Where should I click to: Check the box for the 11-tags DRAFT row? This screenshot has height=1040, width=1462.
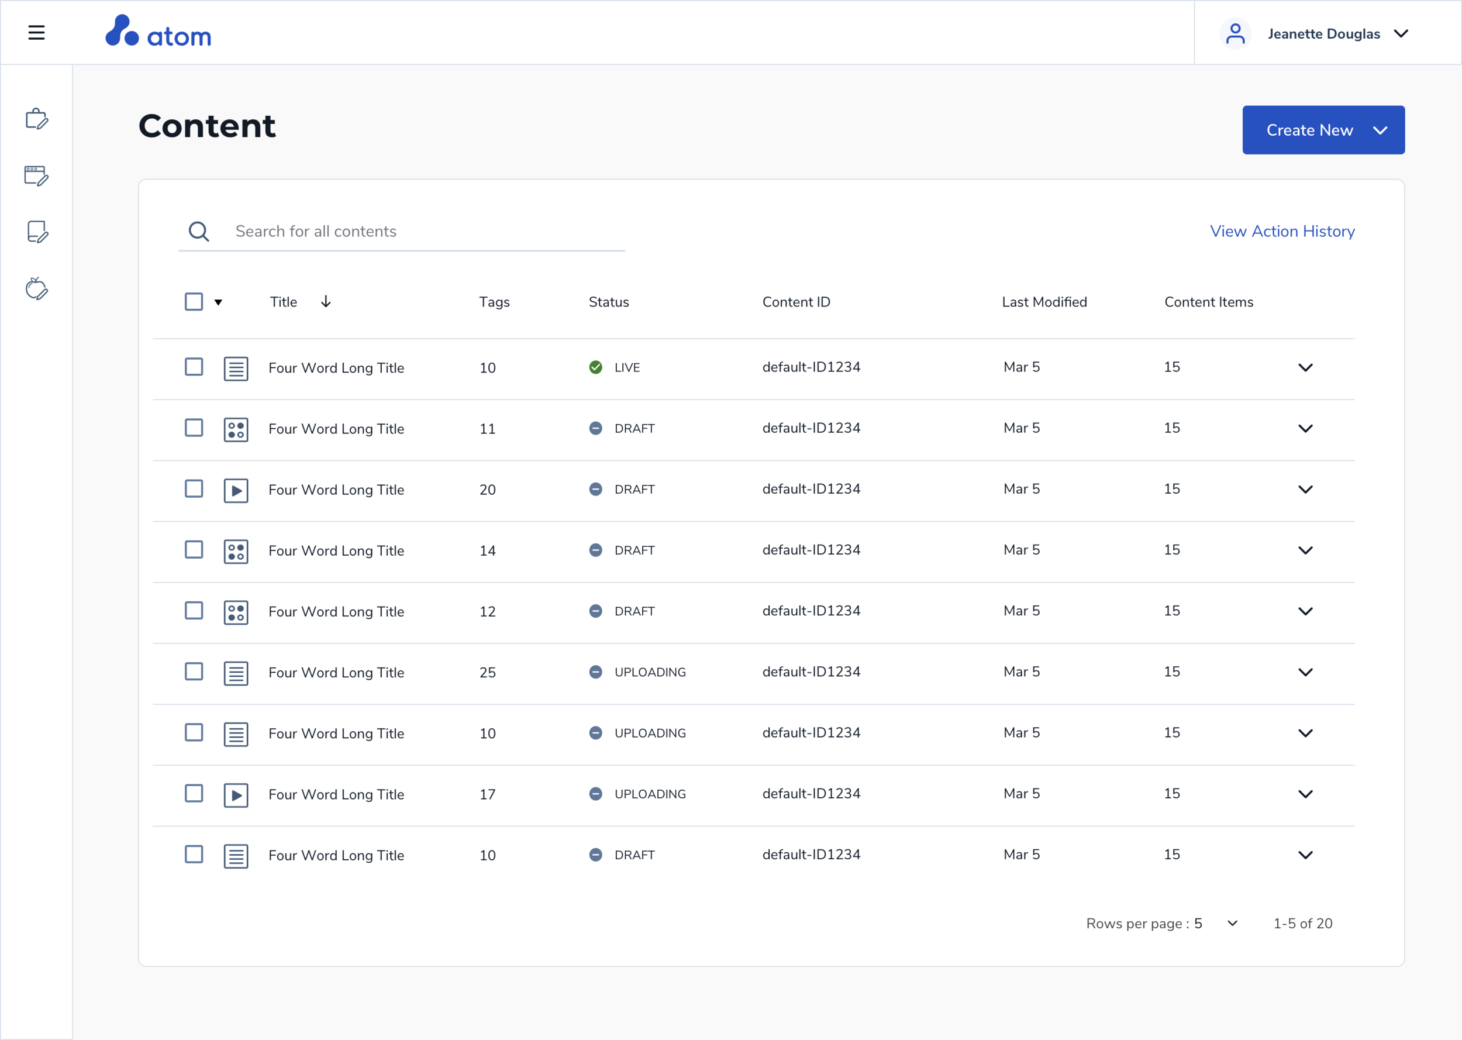tap(194, 427)
